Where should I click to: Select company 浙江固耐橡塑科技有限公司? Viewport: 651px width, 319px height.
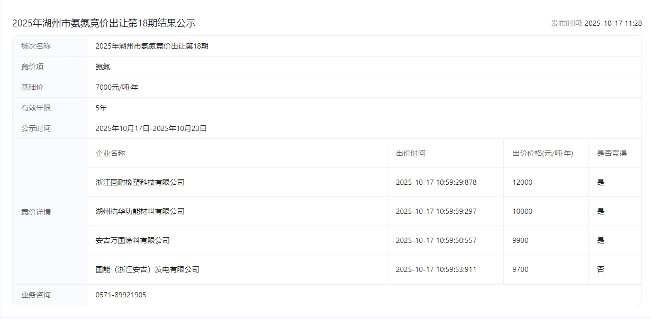[140, 182]
